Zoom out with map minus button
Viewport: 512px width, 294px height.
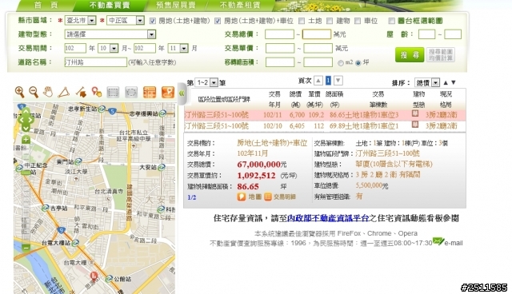pyautogui.click(x=26, y=248)
